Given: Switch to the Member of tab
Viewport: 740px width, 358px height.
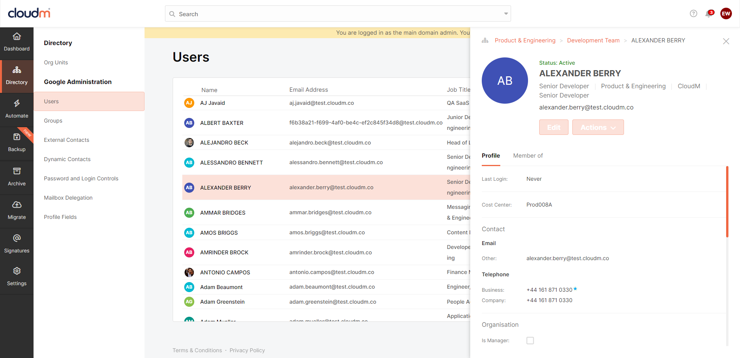Looking at the screenshot, I should tap(528, 156).
